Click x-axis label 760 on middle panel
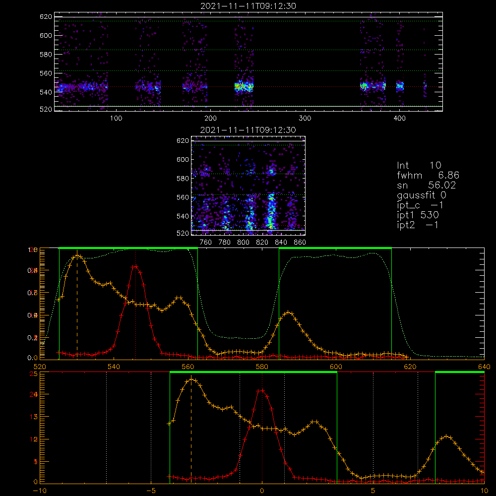This screenshot has width=496, height=496. [206, 243]
